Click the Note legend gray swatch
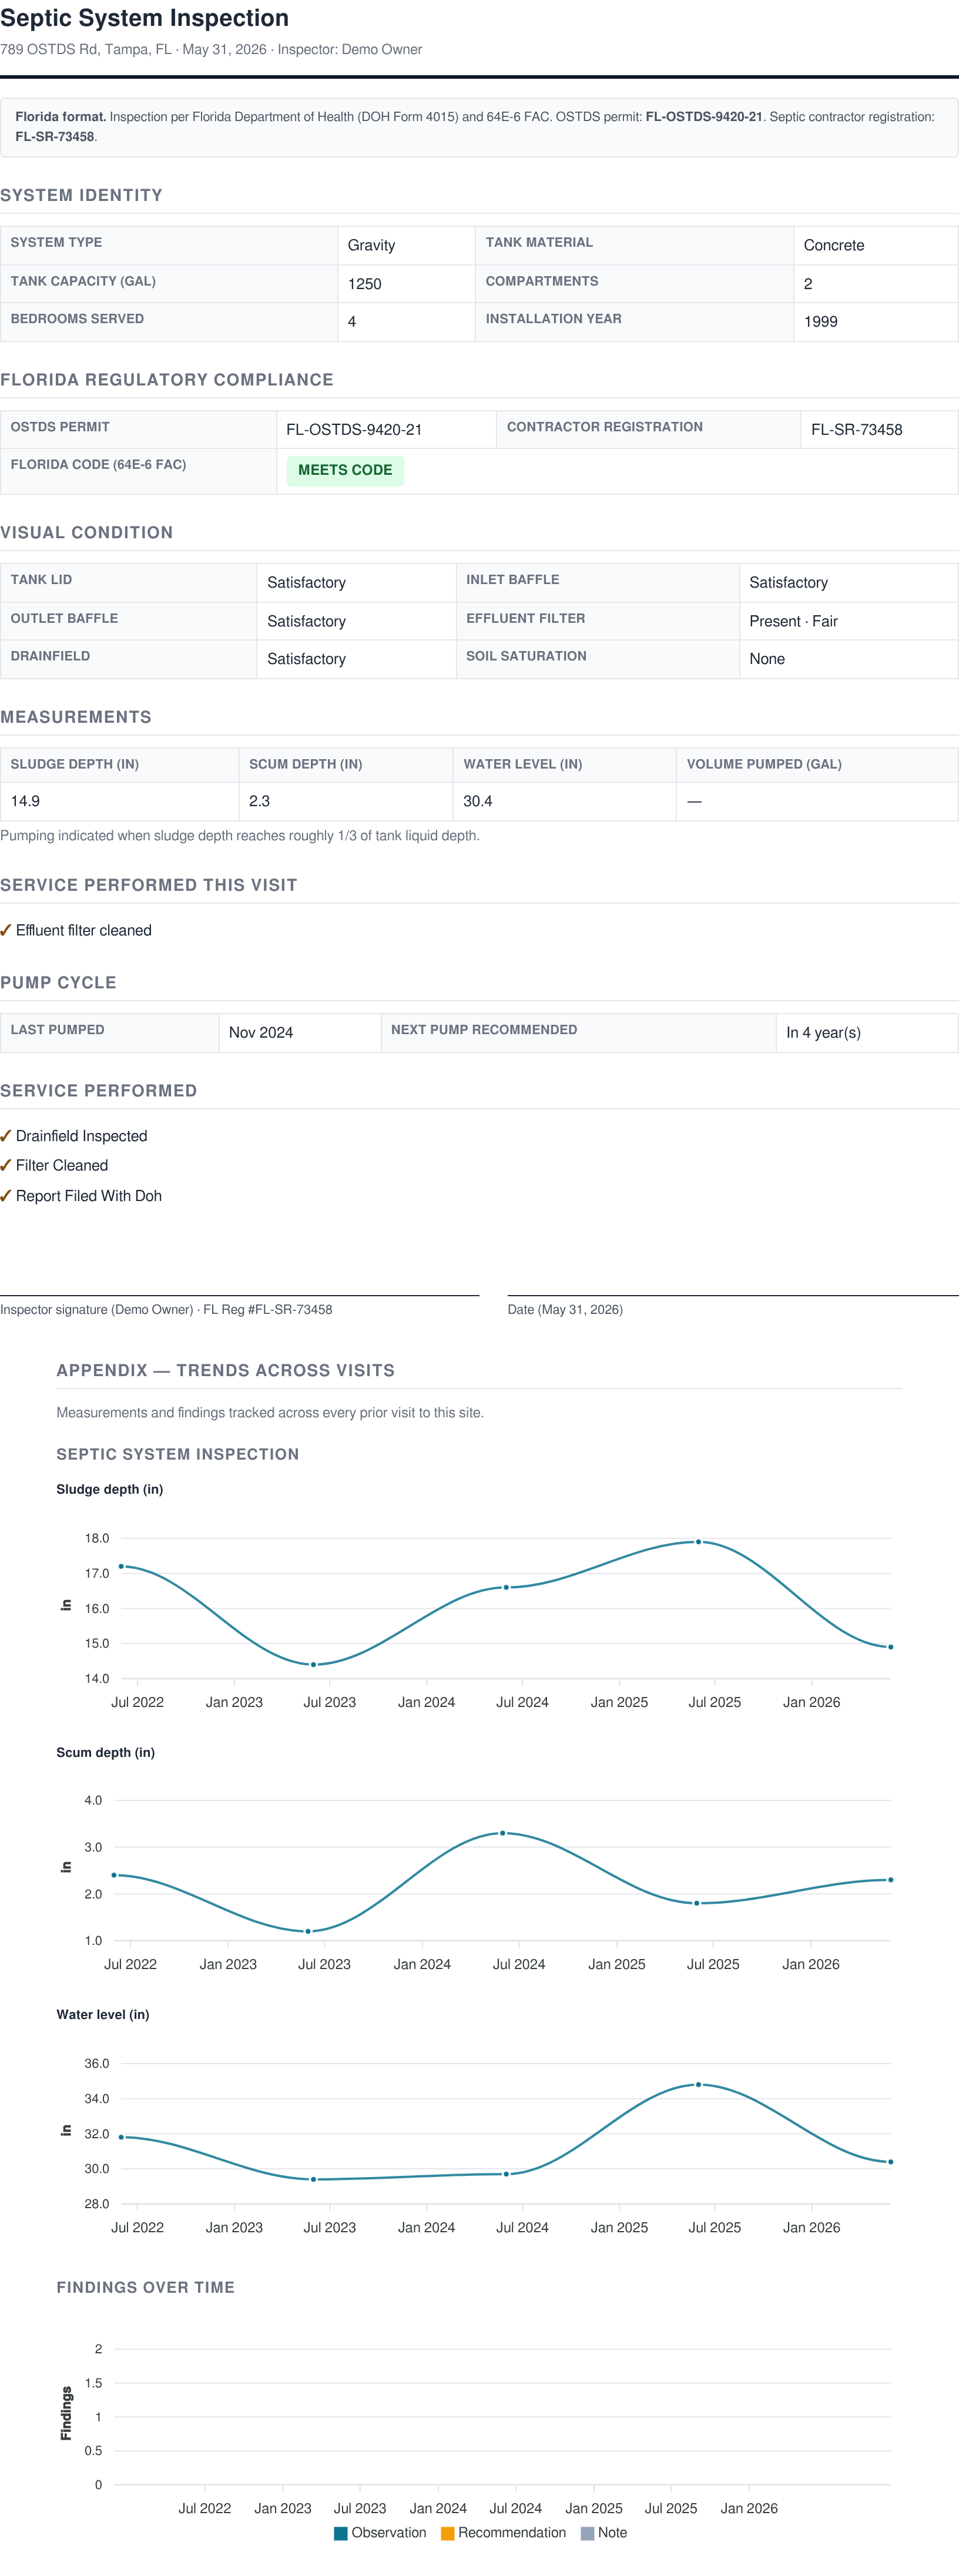 pyautogui.click(x=588, y=2533)
